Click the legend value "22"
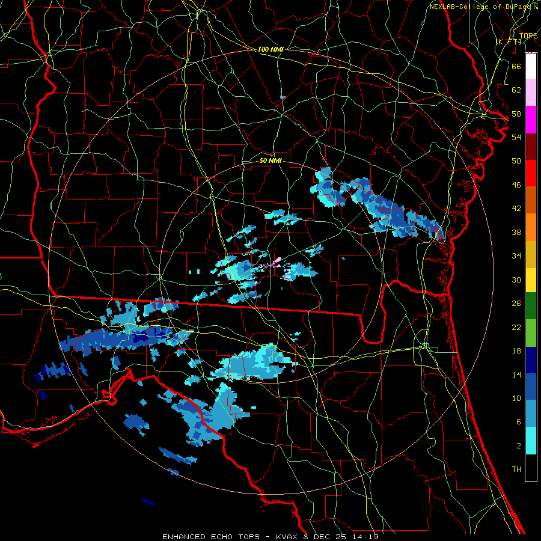The image size is (541, 541). [x=516, y=327]
